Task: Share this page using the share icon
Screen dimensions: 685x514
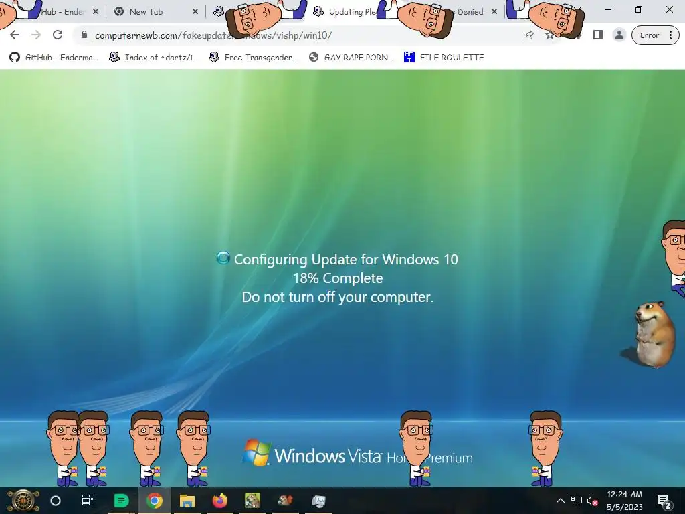Action: pos(528,35)
